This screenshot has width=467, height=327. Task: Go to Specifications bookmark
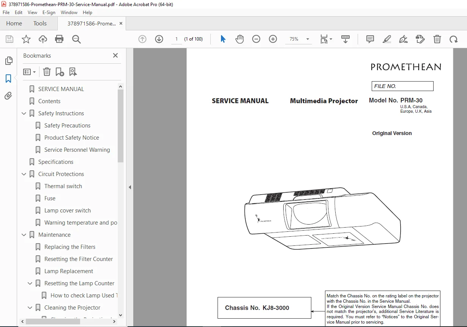pyautogui.click(x=56, y=162)
